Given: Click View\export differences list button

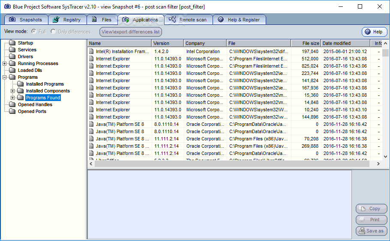Looking at the screenshot, I should (x=131, y=32).
